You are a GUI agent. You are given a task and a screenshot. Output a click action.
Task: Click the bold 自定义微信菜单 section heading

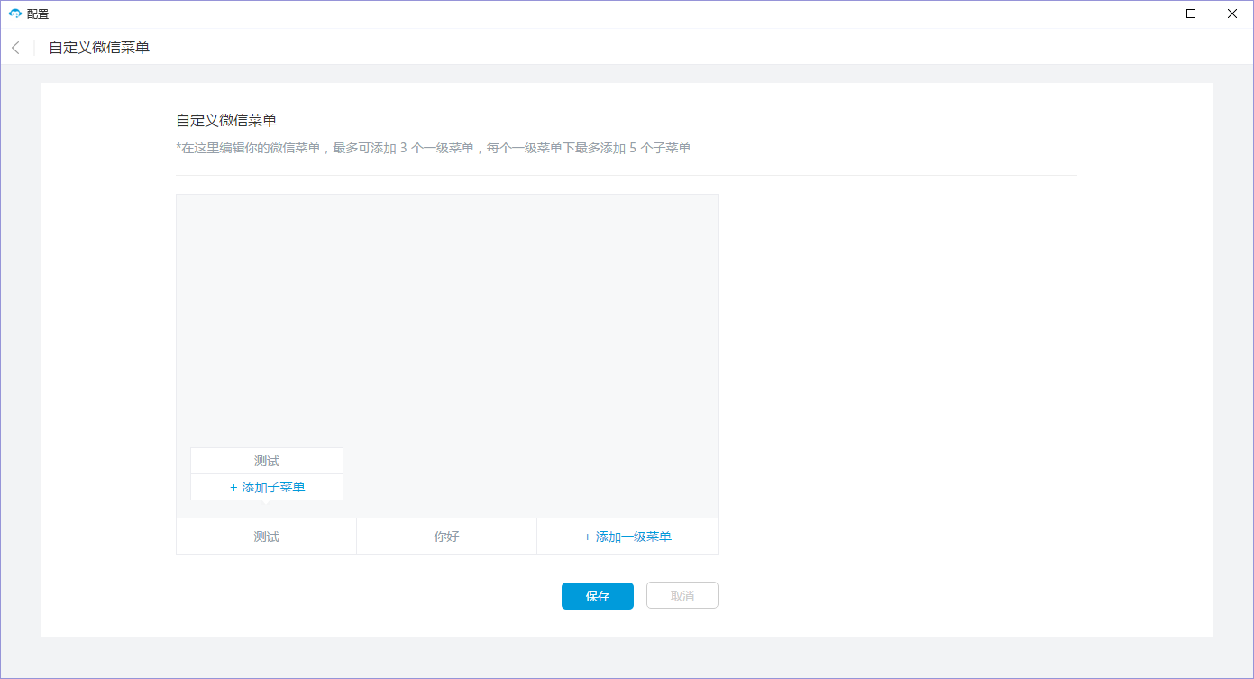point(226,121)
